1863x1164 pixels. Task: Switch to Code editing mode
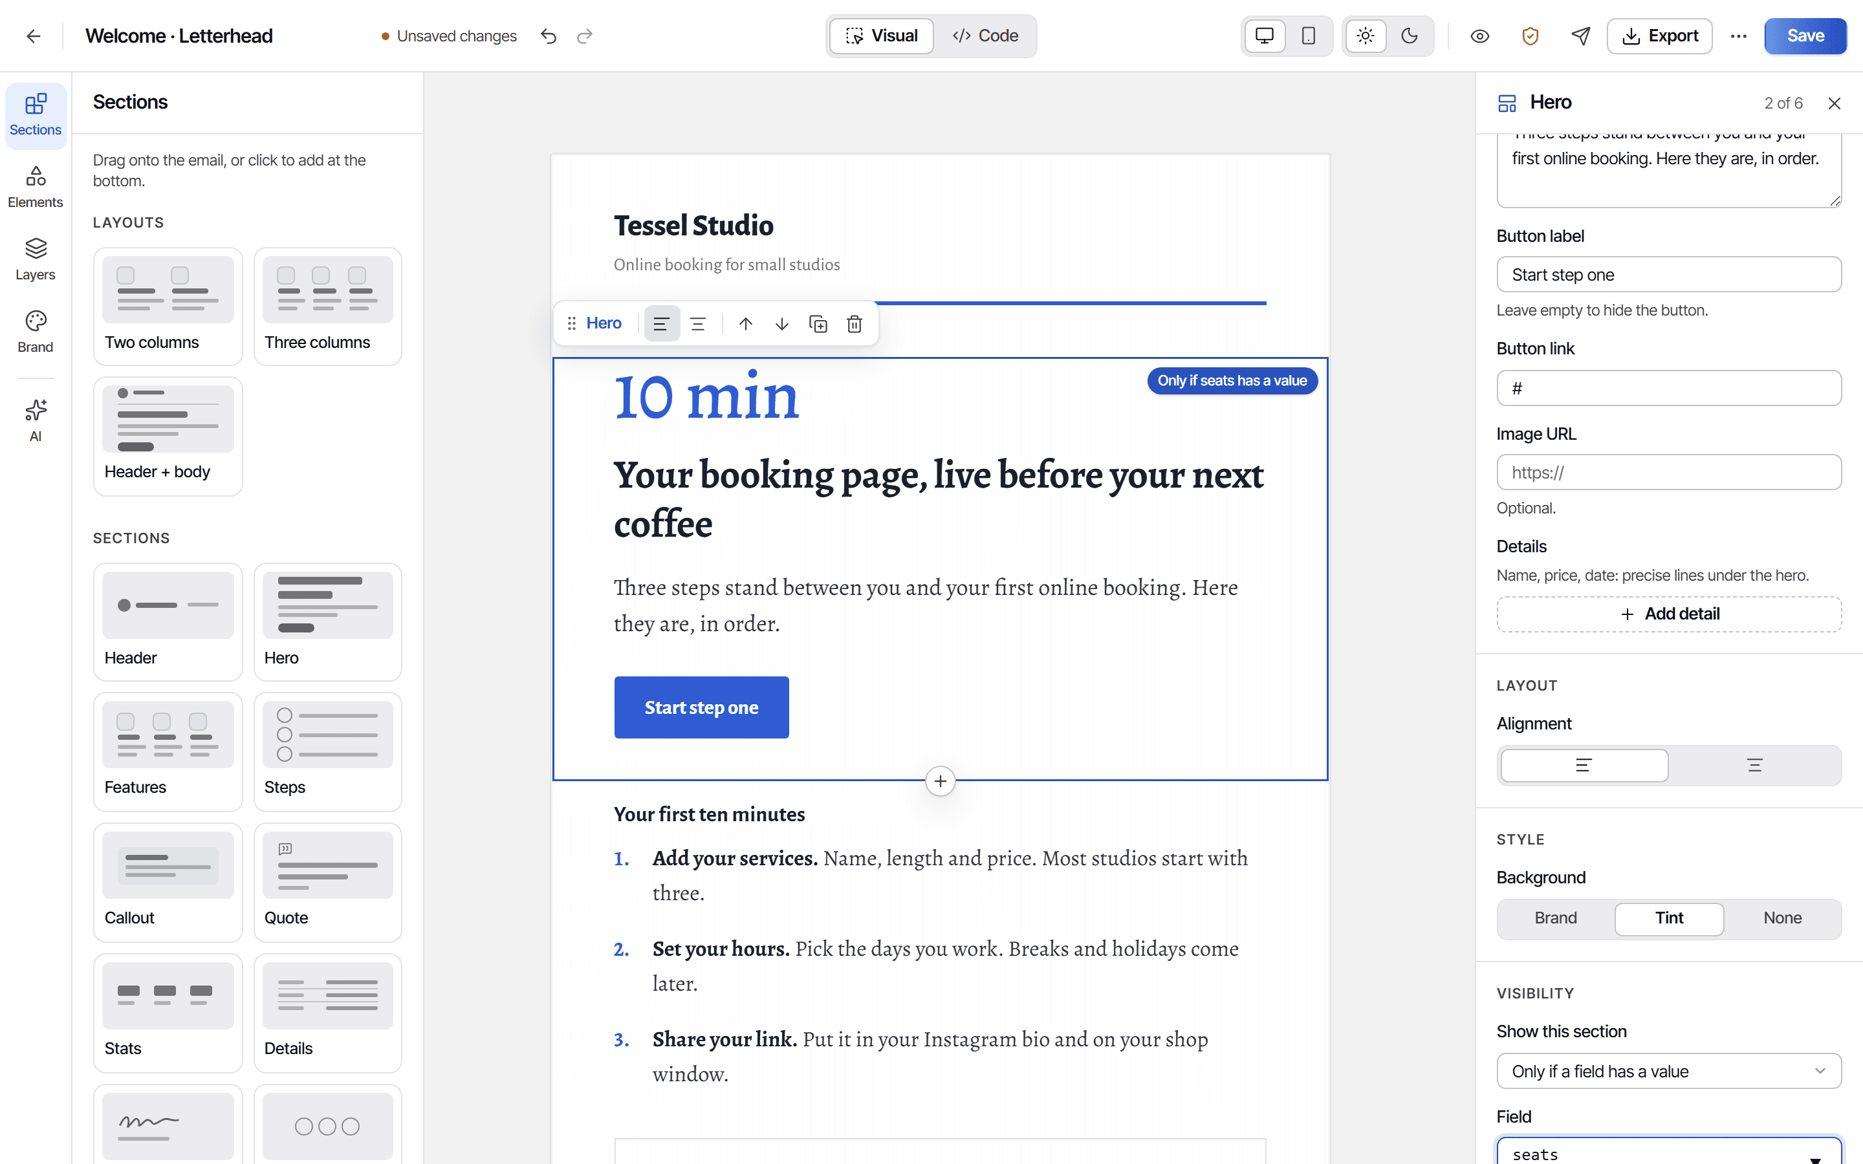tap(985, 36)
